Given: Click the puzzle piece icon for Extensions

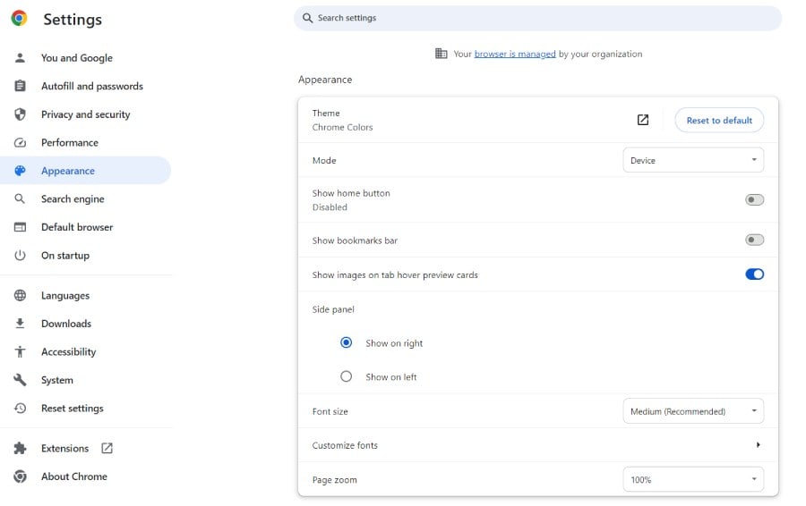Looking at the screenshot, I should [x=20, y=448].
